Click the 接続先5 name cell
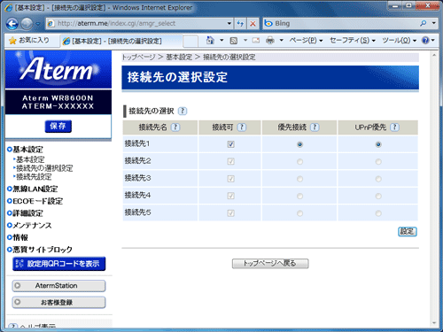The image size is (443, 332). click(160, 212)
